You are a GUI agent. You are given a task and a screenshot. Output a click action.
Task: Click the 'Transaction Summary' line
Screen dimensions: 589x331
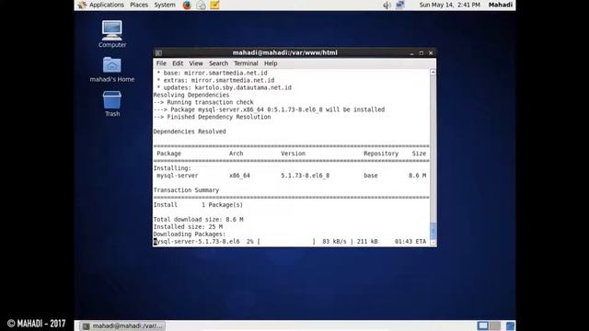186,190
